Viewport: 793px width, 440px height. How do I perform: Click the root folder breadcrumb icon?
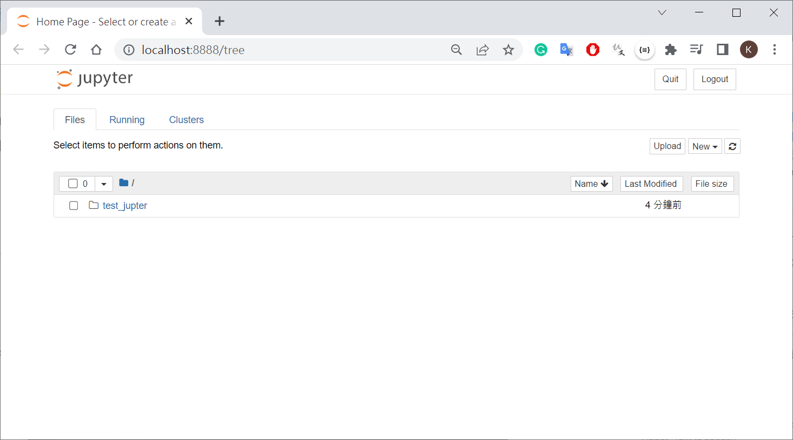click(124, 183)
